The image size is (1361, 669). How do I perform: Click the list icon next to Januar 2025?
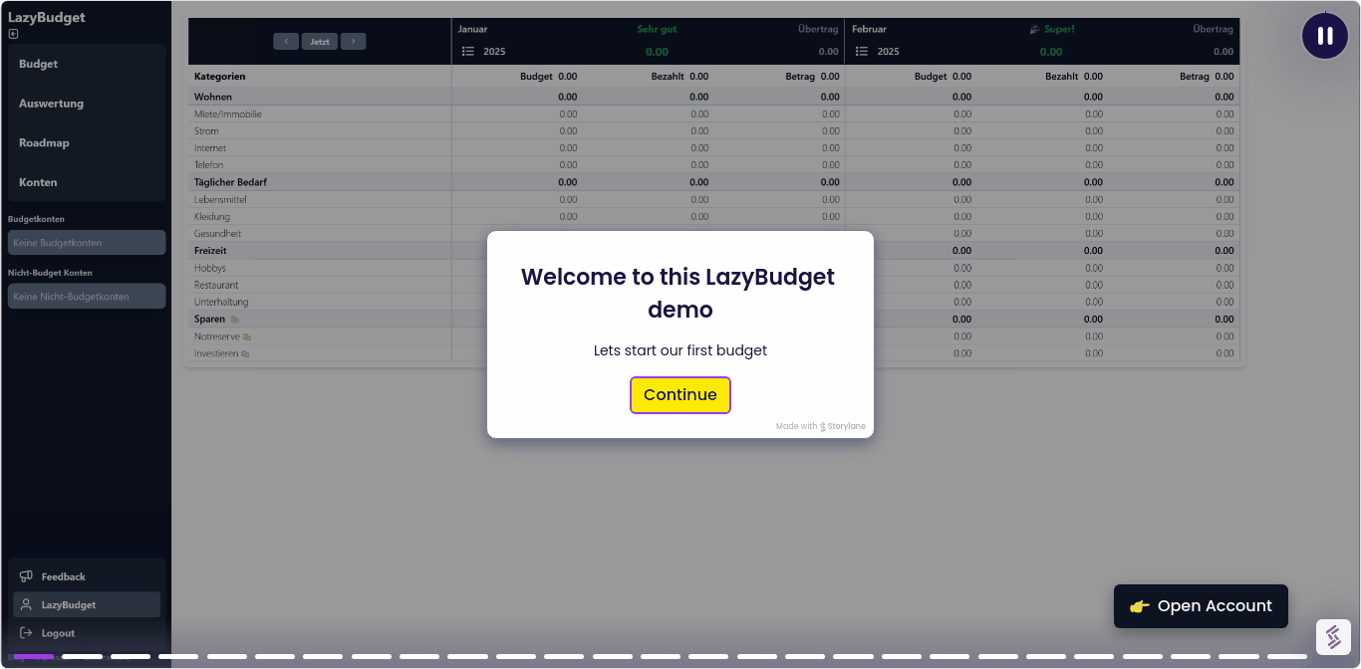coord(468,52)
